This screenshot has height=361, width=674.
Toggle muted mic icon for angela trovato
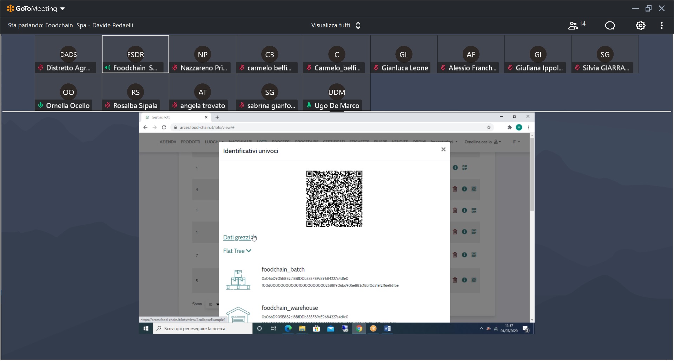(x=175, y=105)
